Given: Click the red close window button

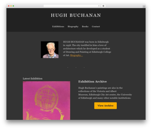Looking at the screenshot, I should point(9,6).
